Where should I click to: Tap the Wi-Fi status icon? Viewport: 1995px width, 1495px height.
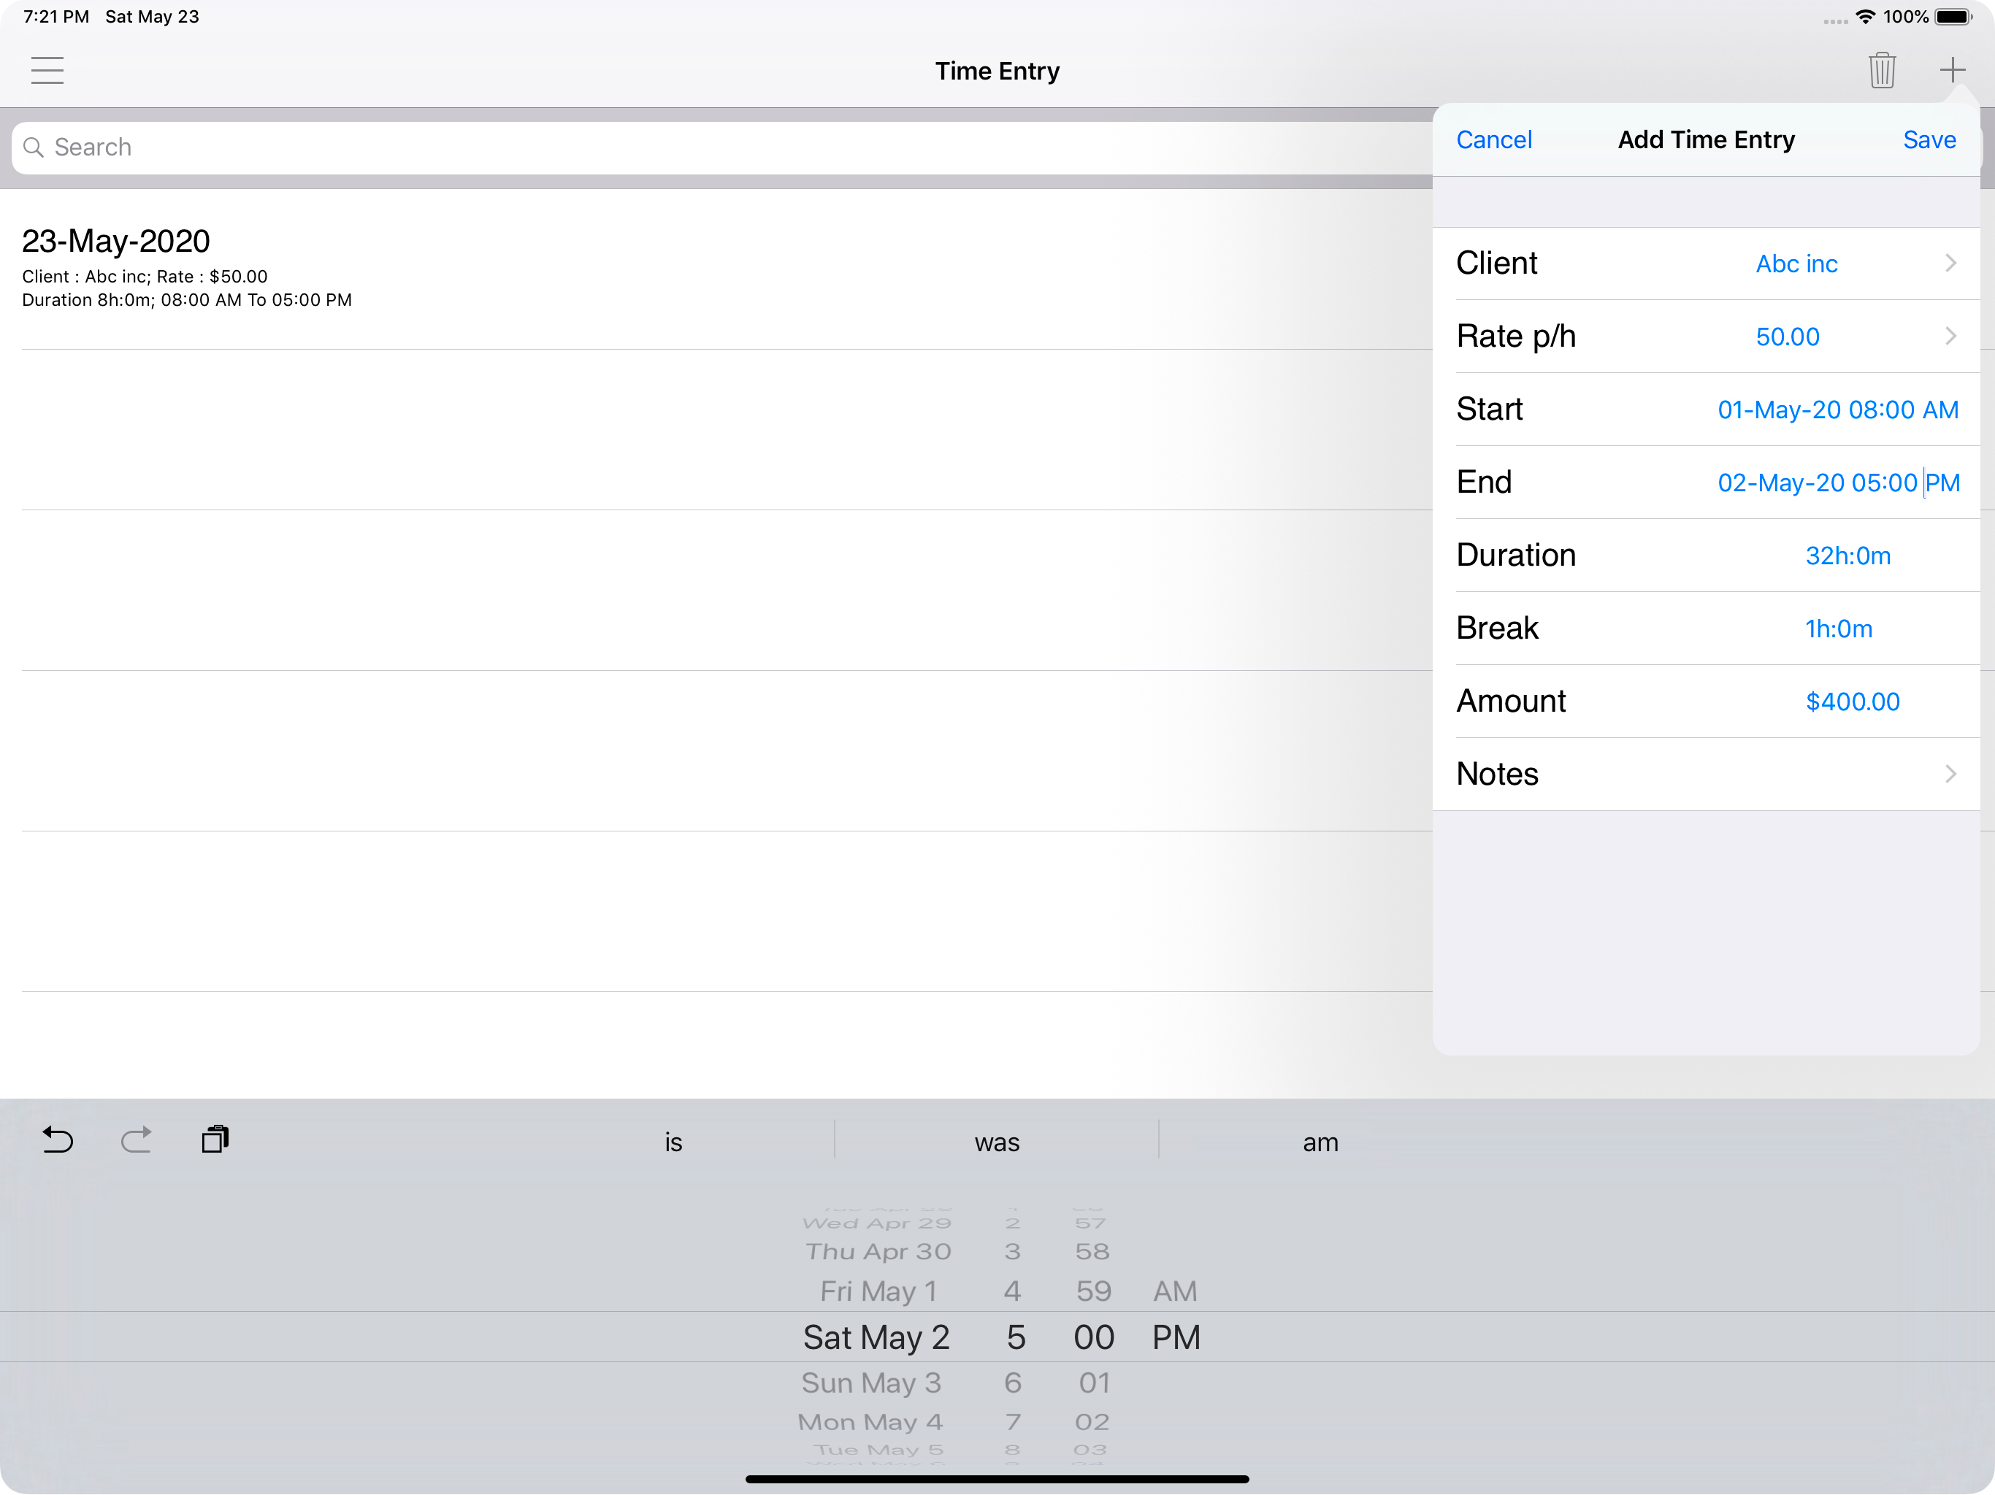(1865, 17)
